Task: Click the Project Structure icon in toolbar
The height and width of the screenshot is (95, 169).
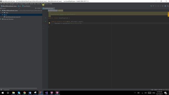Action: (165, 6)
